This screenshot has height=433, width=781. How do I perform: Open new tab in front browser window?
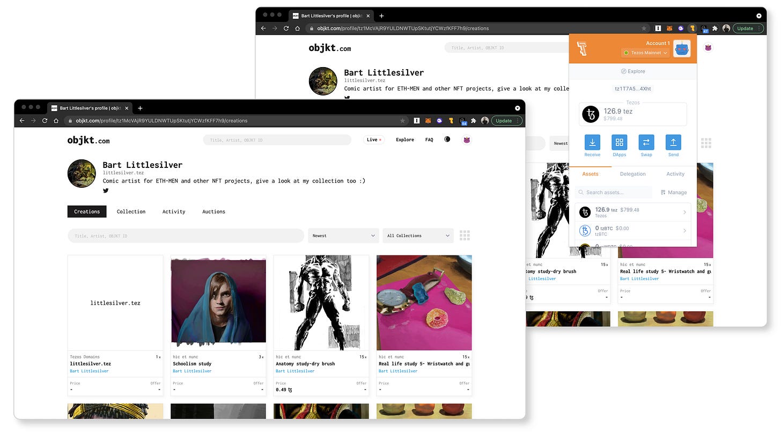pos(140,108)
